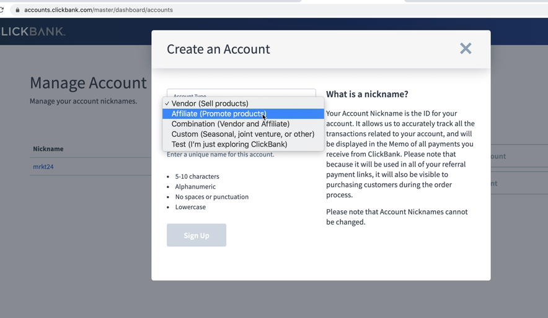Screen dimensions: 548x318
Task: Click the '5-10 characters' requirement
Action: click(197, 176)
